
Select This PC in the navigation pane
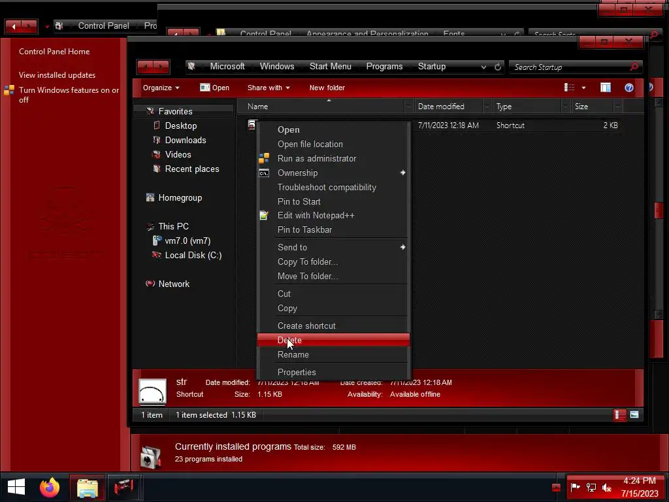tap(173, 226)
